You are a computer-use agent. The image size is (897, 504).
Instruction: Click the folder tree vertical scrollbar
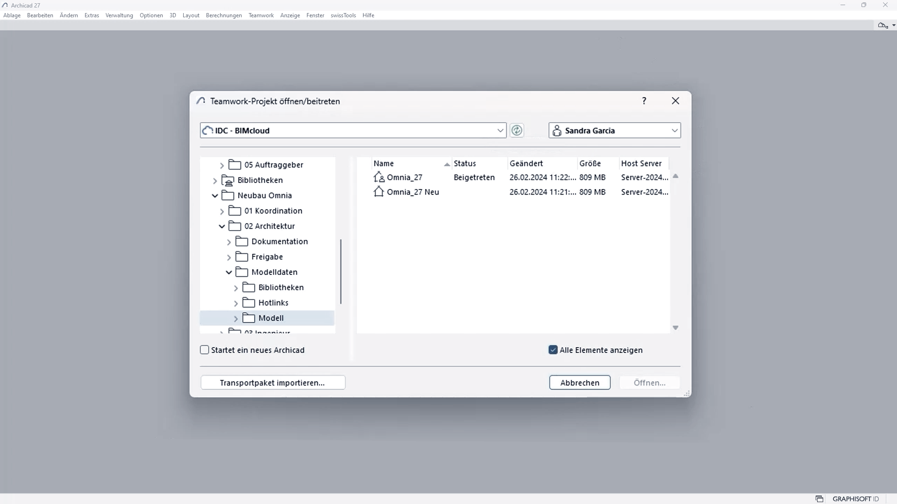pos(341,272)
